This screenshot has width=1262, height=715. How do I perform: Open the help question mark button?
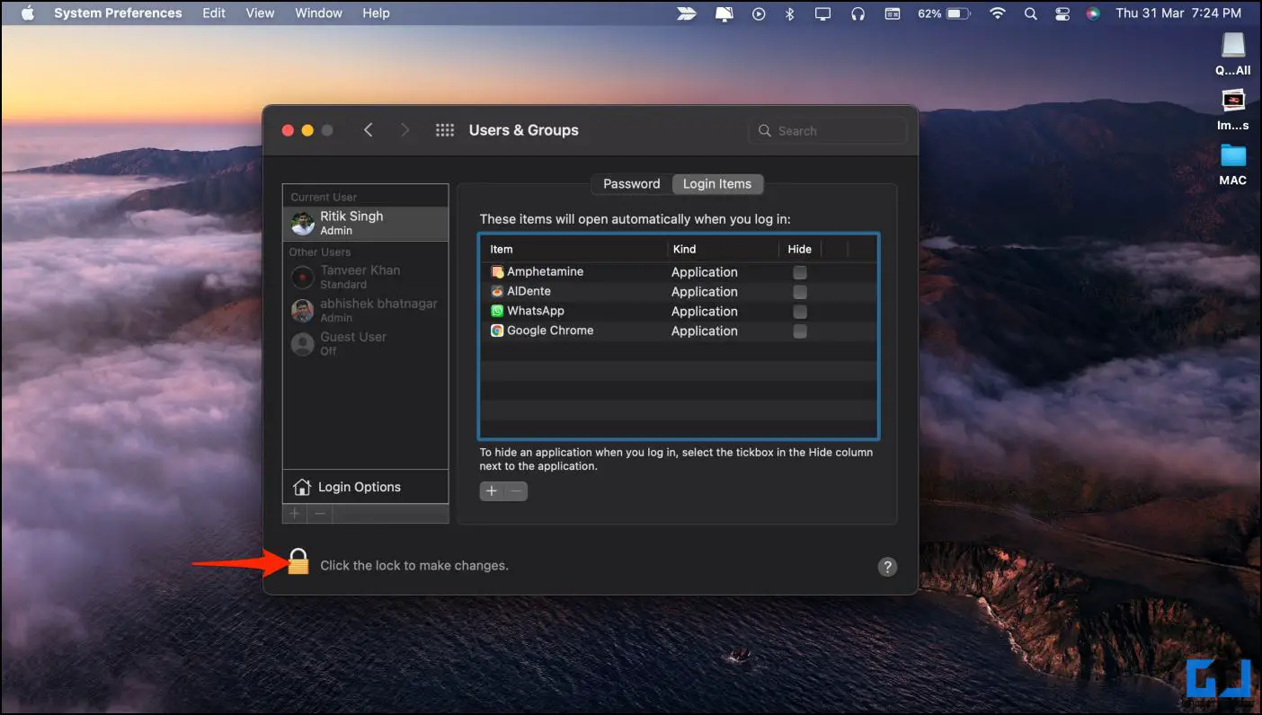click(887, 567)
